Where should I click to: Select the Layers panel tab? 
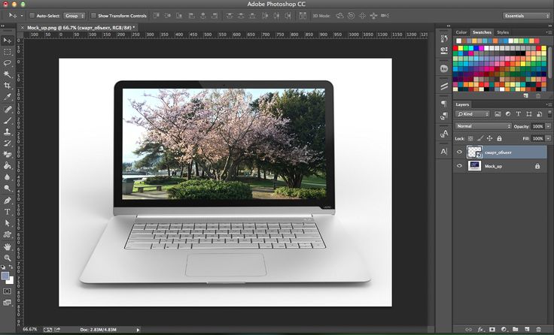pos(462,104)
